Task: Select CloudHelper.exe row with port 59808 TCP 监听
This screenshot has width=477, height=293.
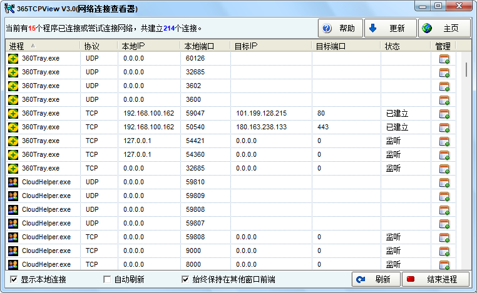Action: pyautogui.click(x=230, y=237)
